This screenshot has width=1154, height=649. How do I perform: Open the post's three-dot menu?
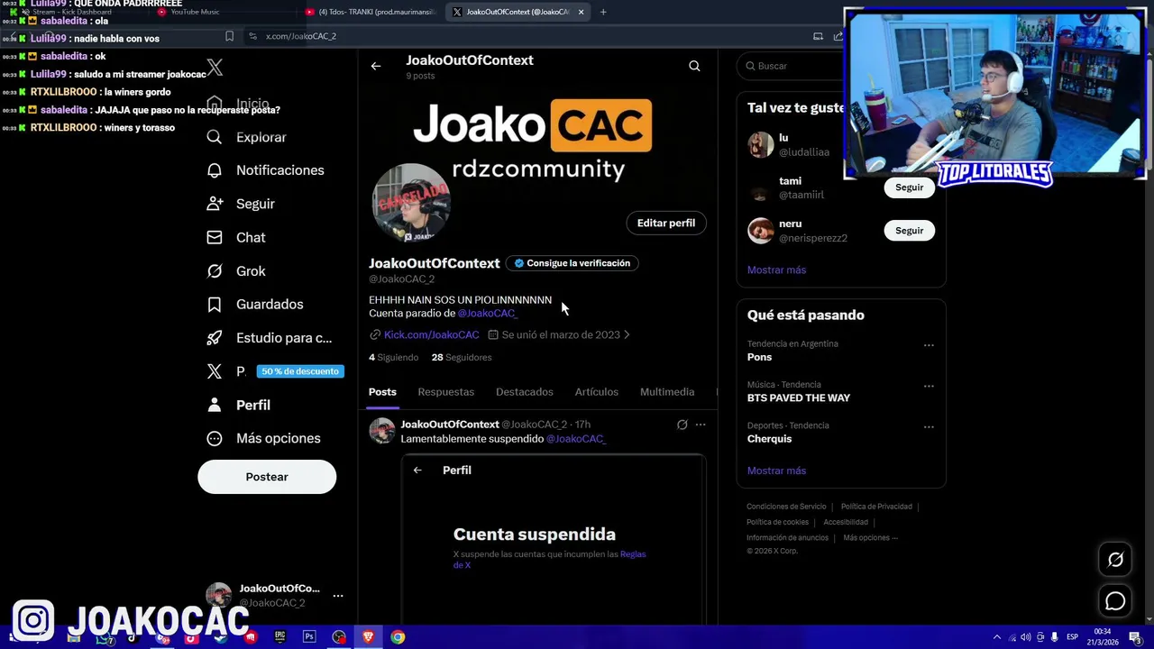[701, 425]
